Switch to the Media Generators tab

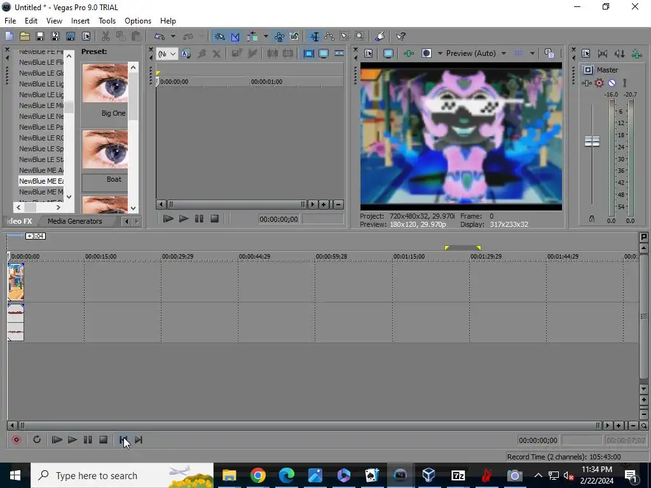(x=75, y=221)
